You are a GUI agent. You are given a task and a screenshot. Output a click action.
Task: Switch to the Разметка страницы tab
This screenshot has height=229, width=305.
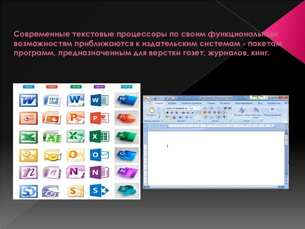192,103
